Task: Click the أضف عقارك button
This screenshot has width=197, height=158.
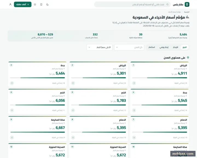Action: point(23,4)
